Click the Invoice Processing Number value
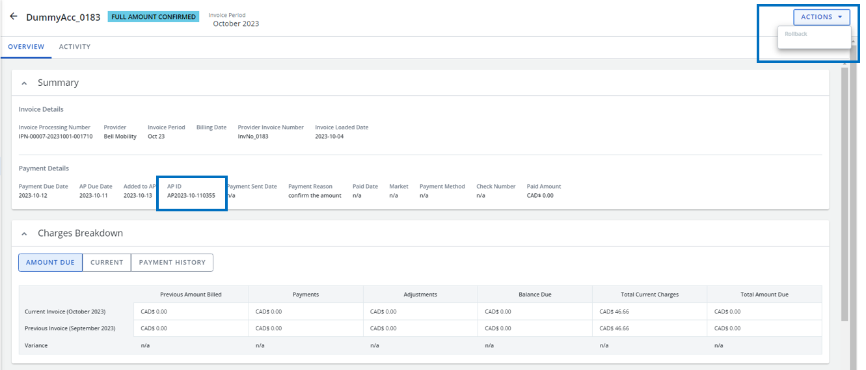 55,137
